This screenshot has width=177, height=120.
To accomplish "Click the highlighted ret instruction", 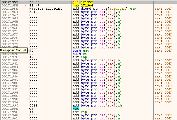I will click(76, 109).
